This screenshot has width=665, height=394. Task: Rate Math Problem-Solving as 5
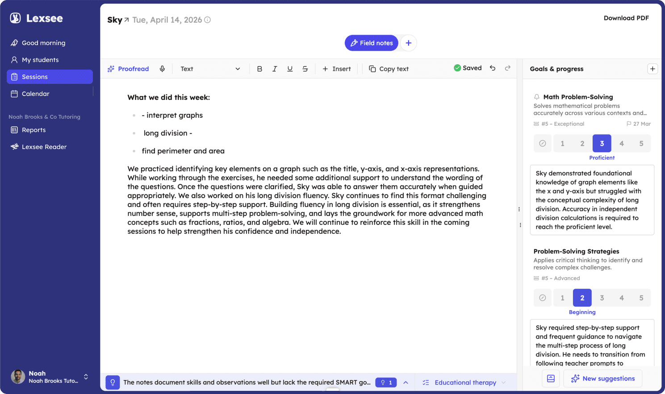[641, 143]
